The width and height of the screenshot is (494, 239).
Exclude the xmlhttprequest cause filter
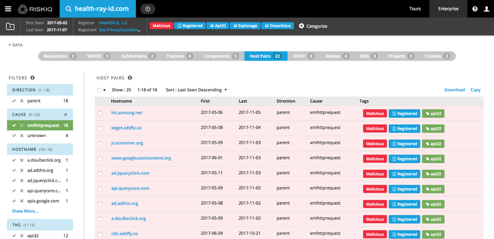22,125
